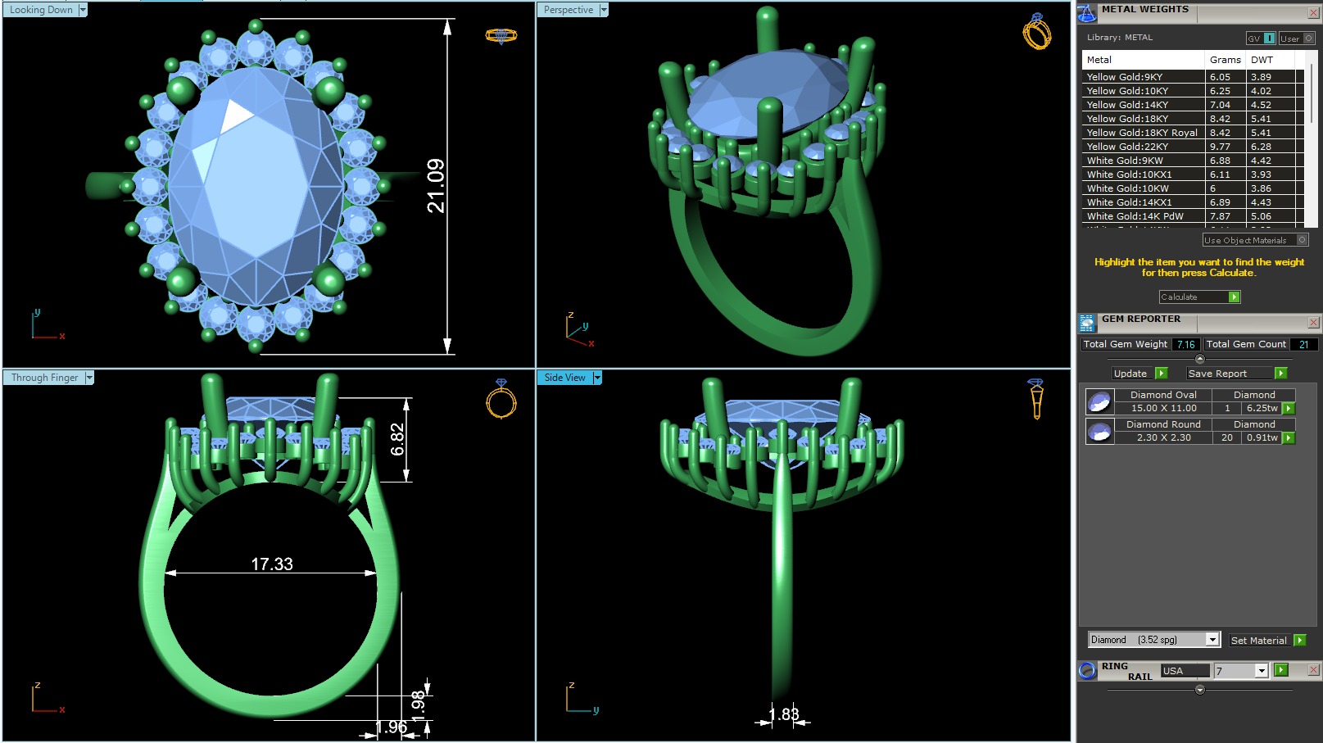This screenshot has height=743, width=1323.
Task: Click the green arrow beside Set Material
Action: coord(1299,640)
